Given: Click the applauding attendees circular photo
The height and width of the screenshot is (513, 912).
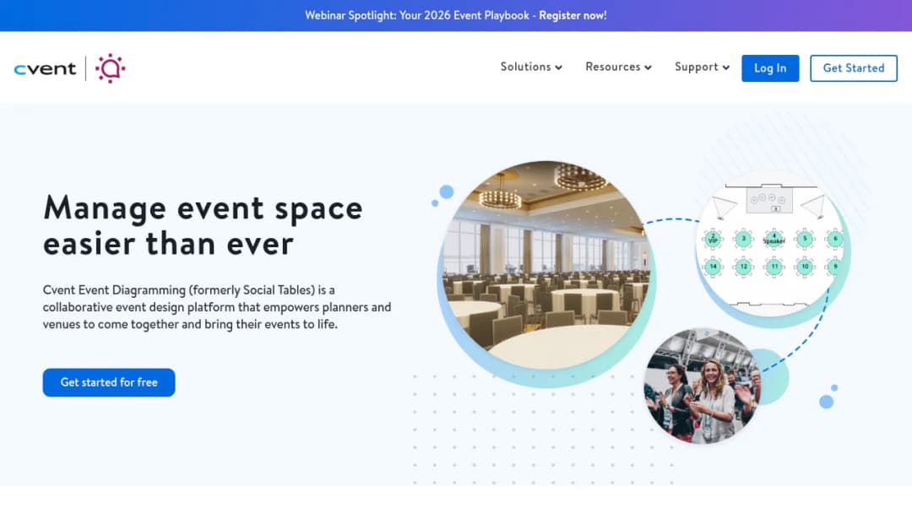Looking at the screenshot, I should click(702, 386).
